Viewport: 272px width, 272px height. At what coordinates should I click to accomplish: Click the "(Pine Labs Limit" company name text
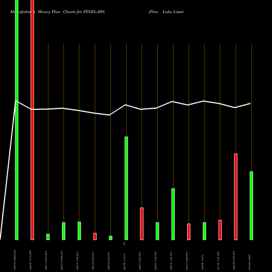pyautogui.click(x=166, y=12)
